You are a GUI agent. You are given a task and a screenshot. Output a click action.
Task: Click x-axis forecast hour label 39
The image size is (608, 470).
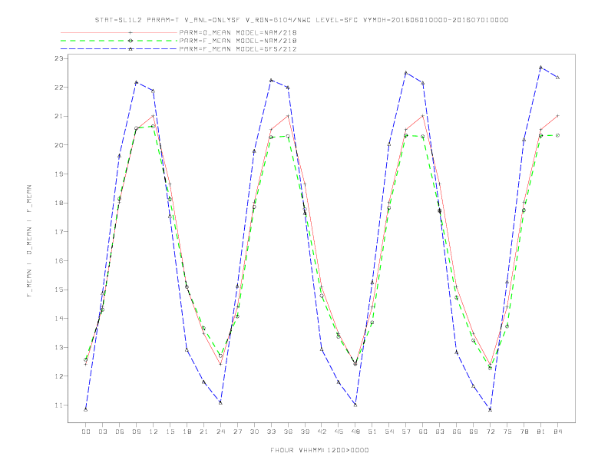(305, 432)
